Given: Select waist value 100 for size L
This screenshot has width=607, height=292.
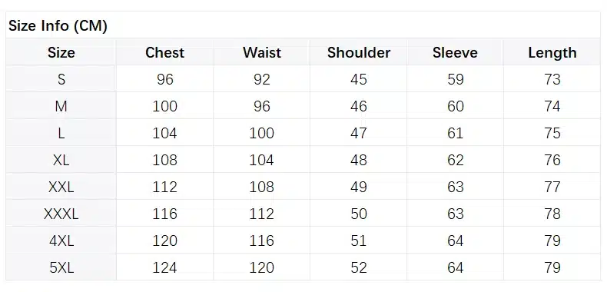Looking at the screenshot, I should coord(262,133).
